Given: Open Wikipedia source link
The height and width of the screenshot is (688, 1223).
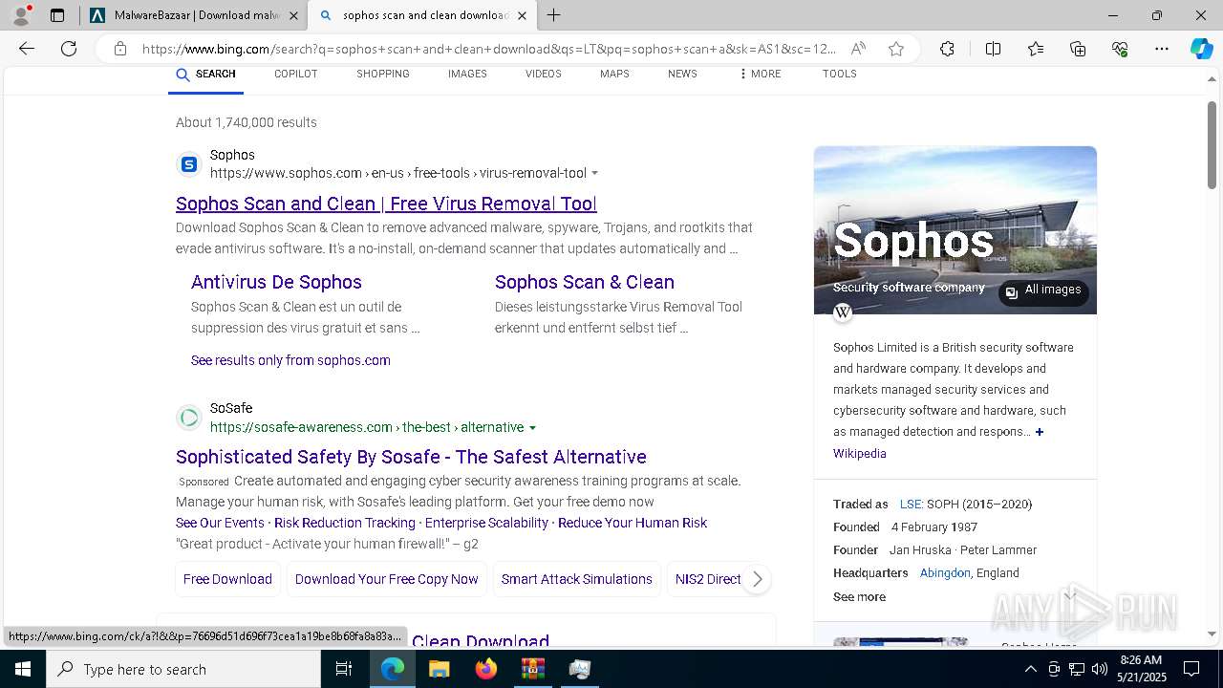Looking at the screenshot, I should tap(859, 454).
